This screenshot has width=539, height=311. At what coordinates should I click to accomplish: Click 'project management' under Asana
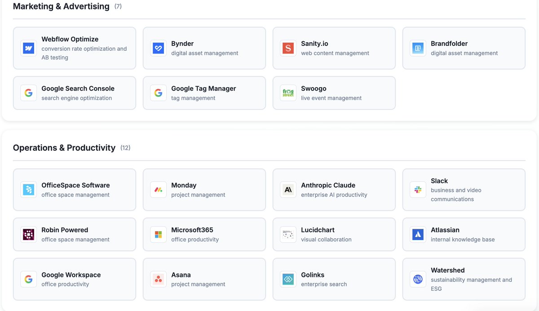[198, 284]
